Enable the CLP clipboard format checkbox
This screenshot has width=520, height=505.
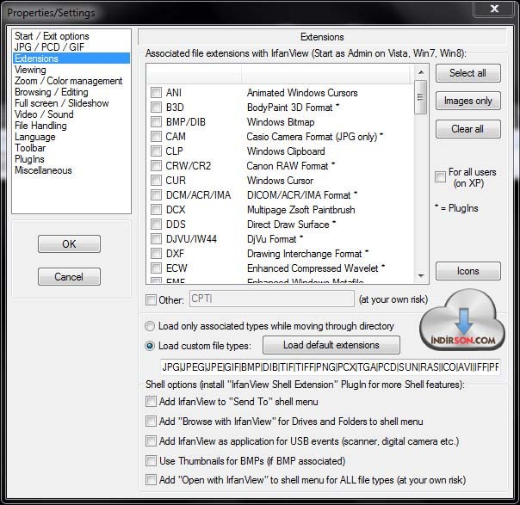pyautogui.click(x=156, y=151)
